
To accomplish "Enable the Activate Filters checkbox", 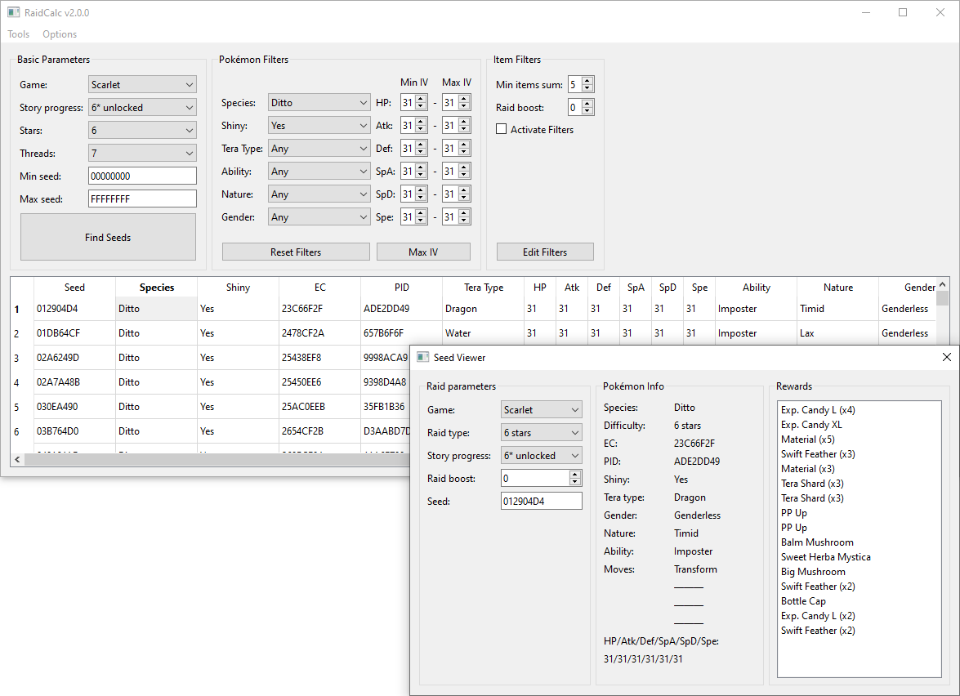I will pyautogui.click(x=502, y=129).
